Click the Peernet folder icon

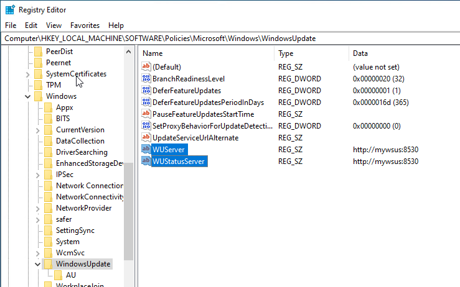pyautogui.click(x=38, y=63)
